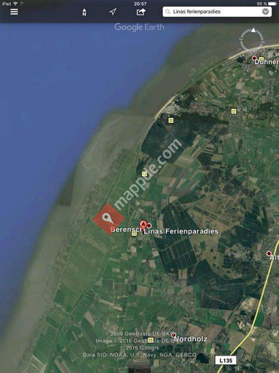Open the share icon
Image resolution: width=279 pixels, height=373 pixels.
pyautogui.click(x=141, y=11)
